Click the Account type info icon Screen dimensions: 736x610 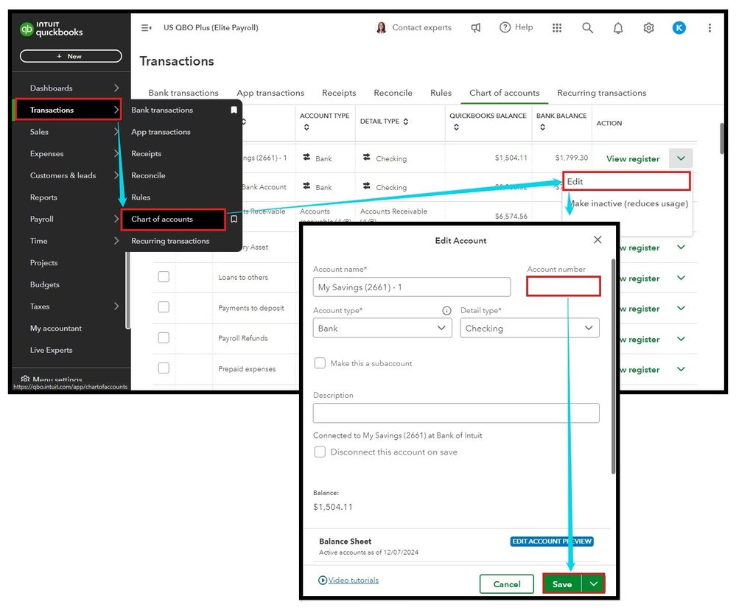(x=446, y=311)
